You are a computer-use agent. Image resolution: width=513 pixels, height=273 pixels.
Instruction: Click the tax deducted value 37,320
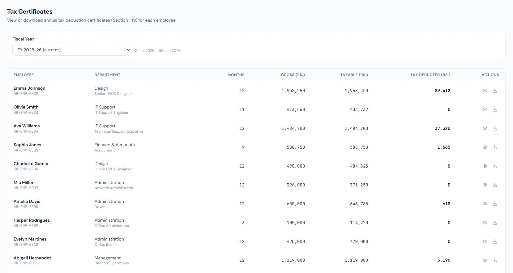(442, 128)
